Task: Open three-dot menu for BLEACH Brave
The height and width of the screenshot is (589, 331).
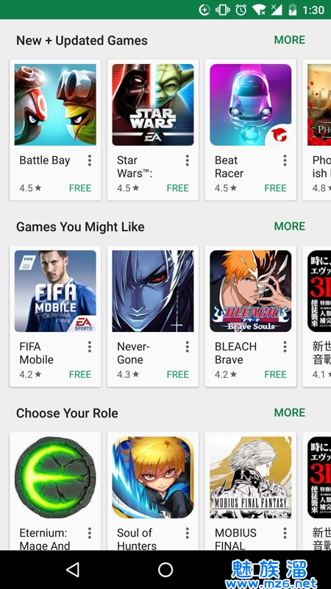Action: click(x=285, y=347)
